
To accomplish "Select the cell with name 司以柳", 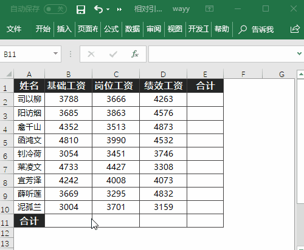I will [x=29, y=100].
